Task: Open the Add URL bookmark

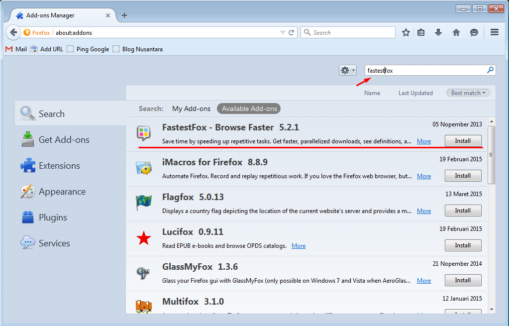Action: coord(47,49)
